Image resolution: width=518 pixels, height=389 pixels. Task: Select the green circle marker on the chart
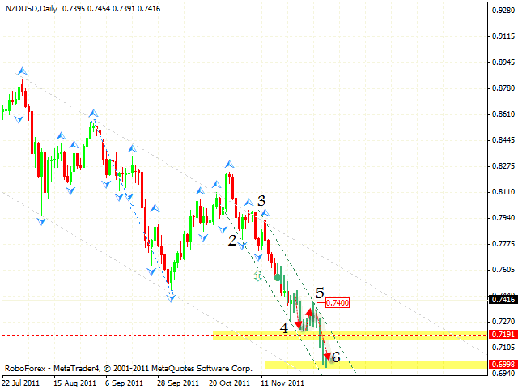click(278, 277)
